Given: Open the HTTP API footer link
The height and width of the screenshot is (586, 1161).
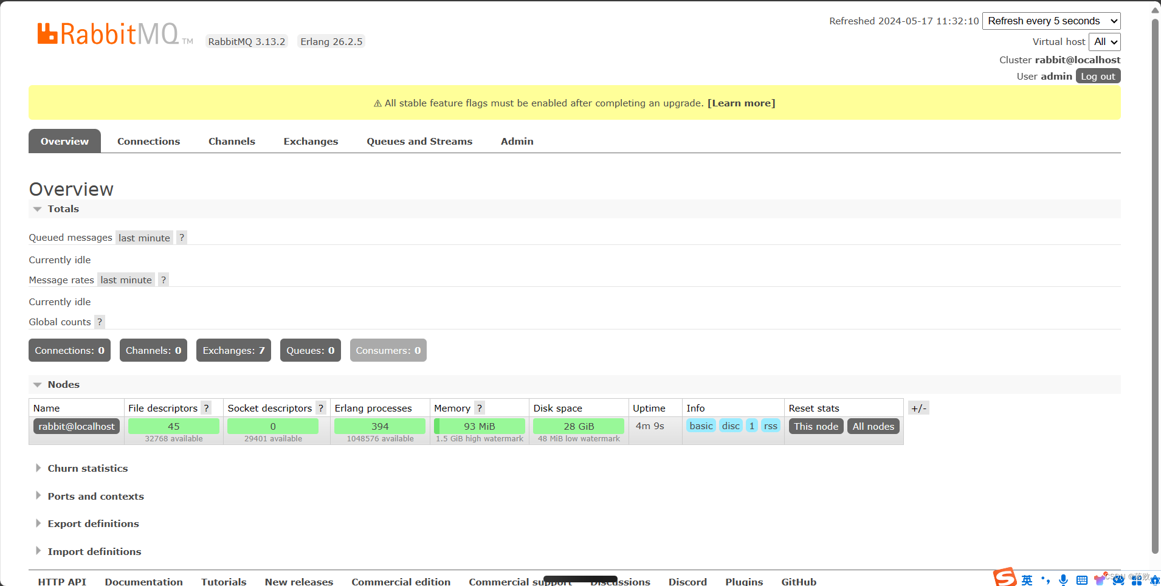Looking at the screenshot, I should click(x=62, y=581).
